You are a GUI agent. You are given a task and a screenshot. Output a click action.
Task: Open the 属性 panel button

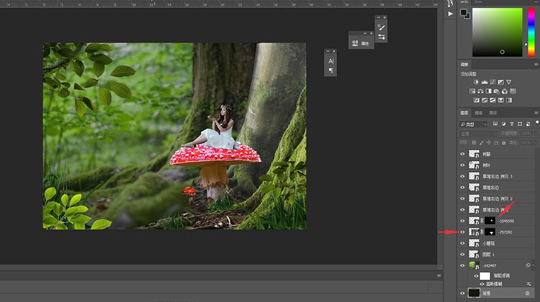(361, 43)
